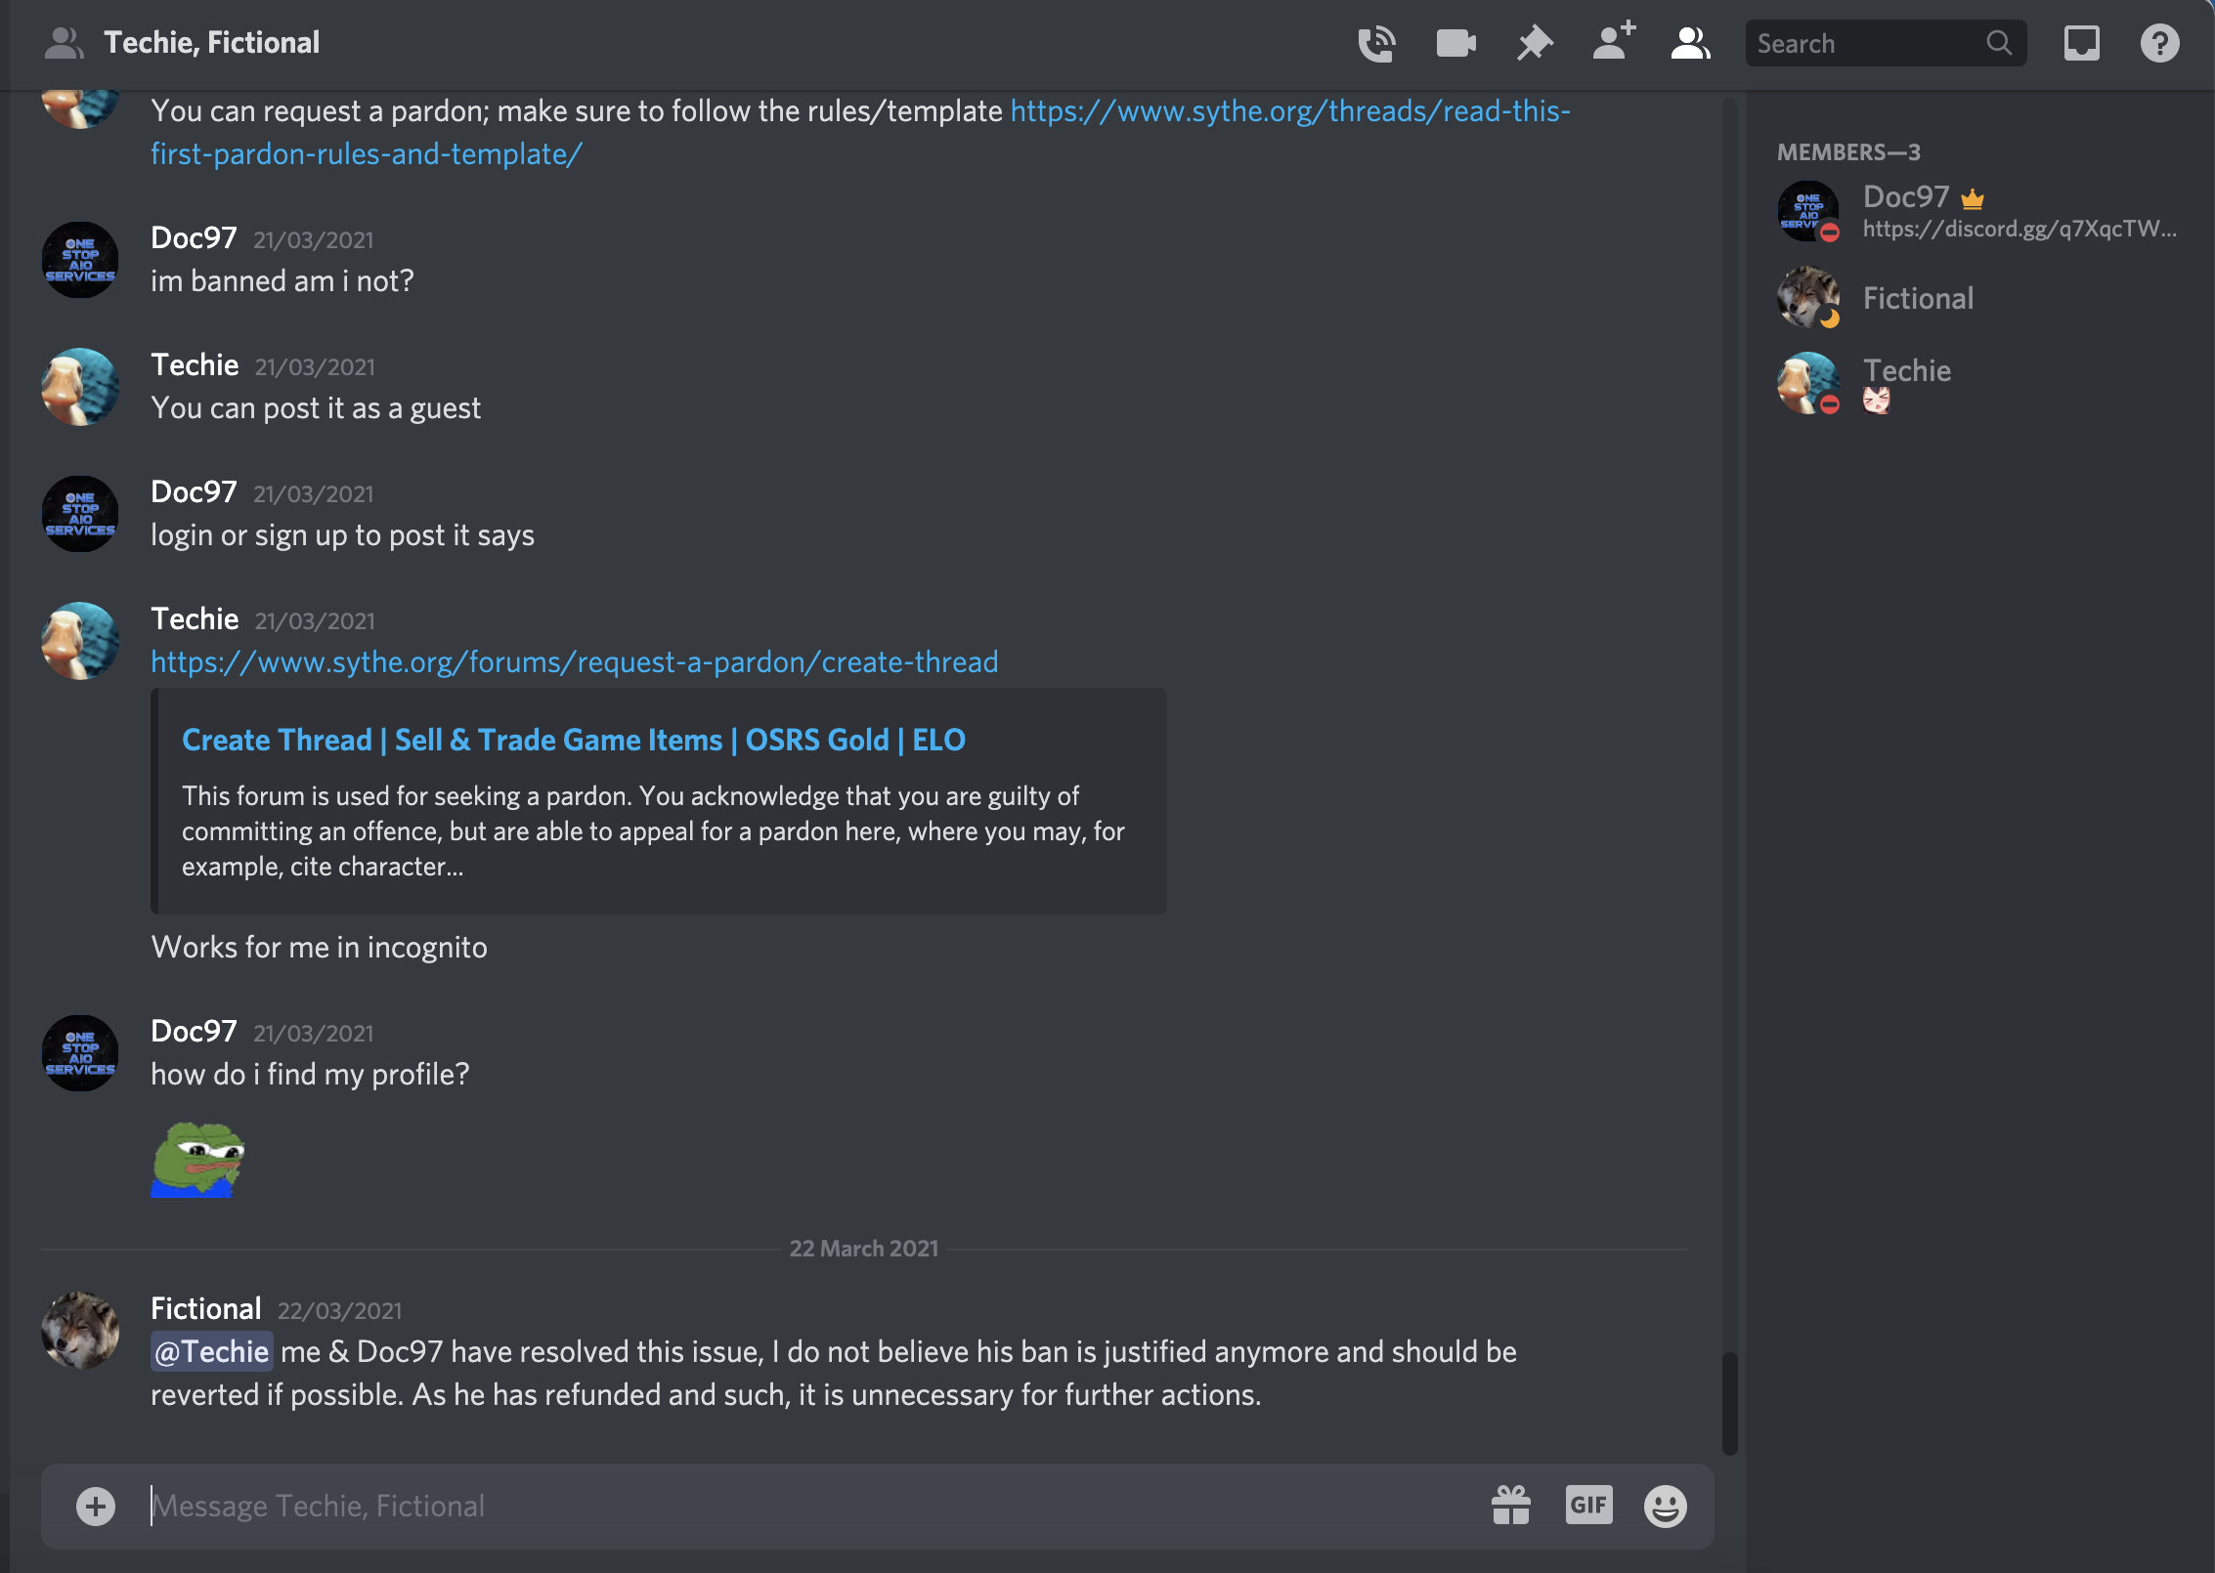The width and height of the screenshot is (2215, 1573).
Task: Open the Create Thread embed title link
Action: pyautogui.click(x=573, y=741)
